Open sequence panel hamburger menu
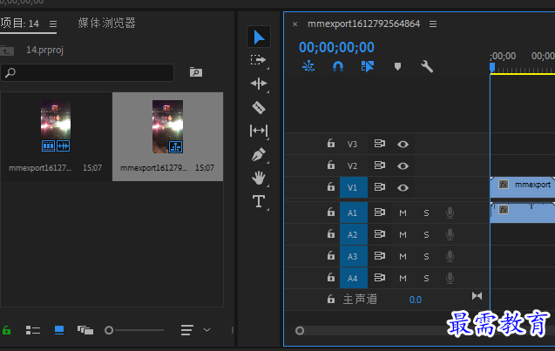Image resolution: width=555 pixels, height=351 pixels. [x=433, y=24]
